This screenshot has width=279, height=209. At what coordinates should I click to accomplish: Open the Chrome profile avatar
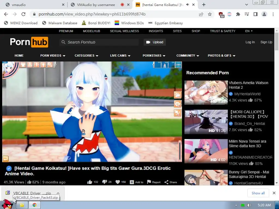tap(264, 14)
